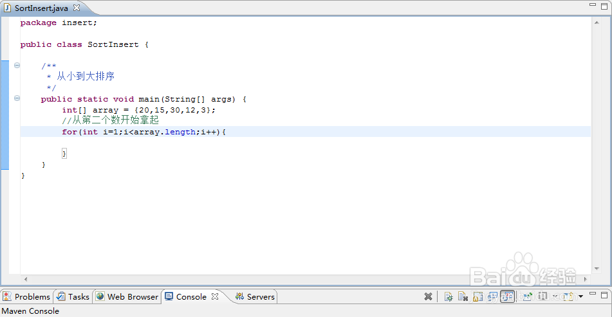
Task: Click Display Selected Console monitor icon
Action: (542, 296)
